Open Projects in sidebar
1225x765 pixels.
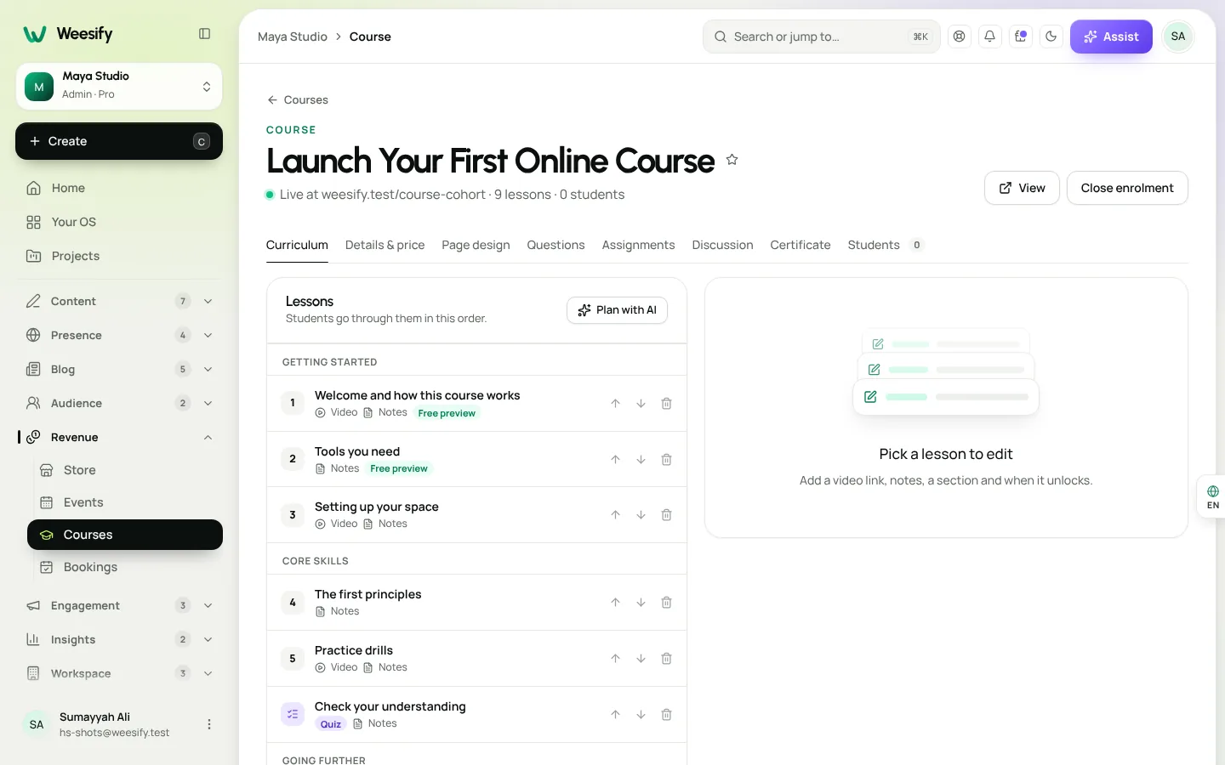[x=119, y=256]
